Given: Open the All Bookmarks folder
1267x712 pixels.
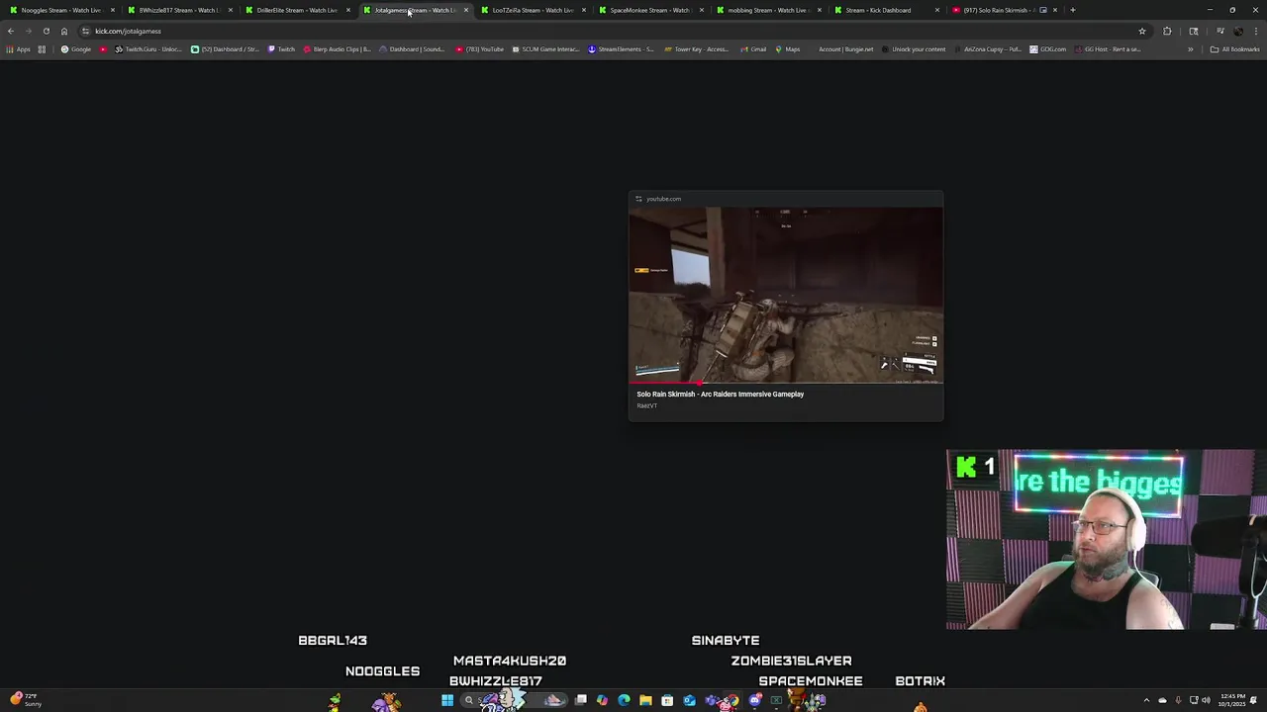Looking at the screenshot, I should click(1235, 49).
